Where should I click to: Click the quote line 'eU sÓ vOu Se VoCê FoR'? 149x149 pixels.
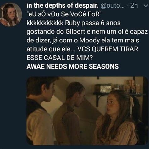click(64, 14)
